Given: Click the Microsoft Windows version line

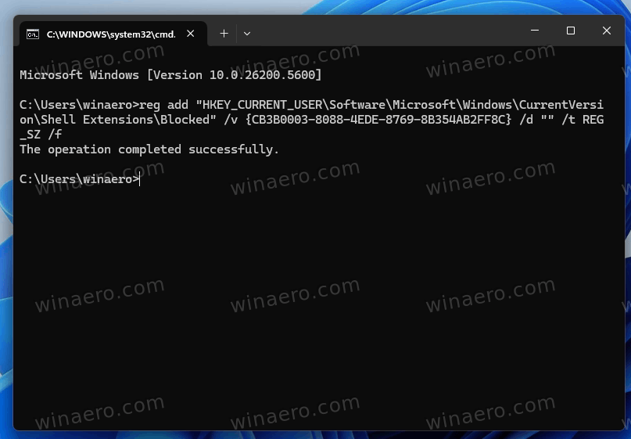Looking at the screenshot, I should point(170,75).
